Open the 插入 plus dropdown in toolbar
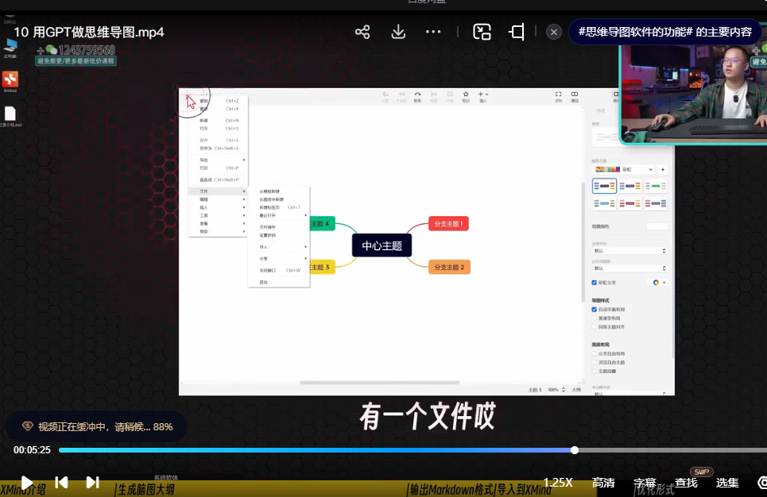The image size is (767, 497). pyautogui.click(x=482, y=97)
